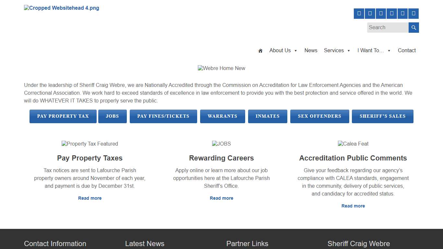Open the Contact menu item
The width and height of the screenshot is (443, 249).
(x=407, y=51)
